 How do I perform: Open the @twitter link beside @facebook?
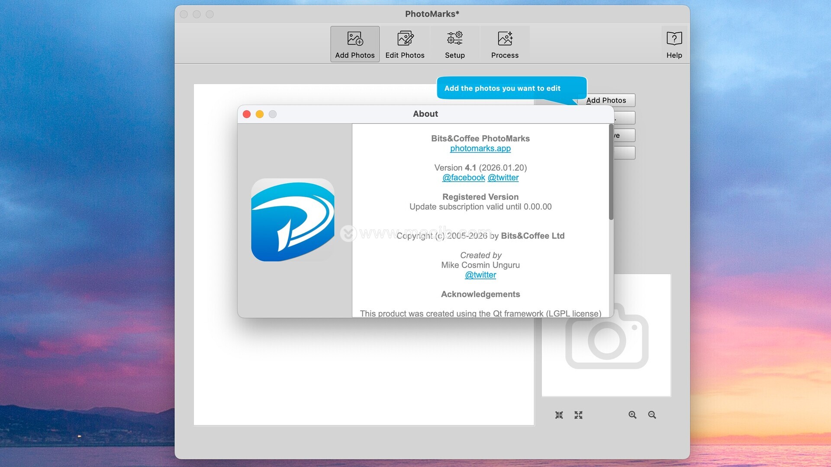[503, 178]
